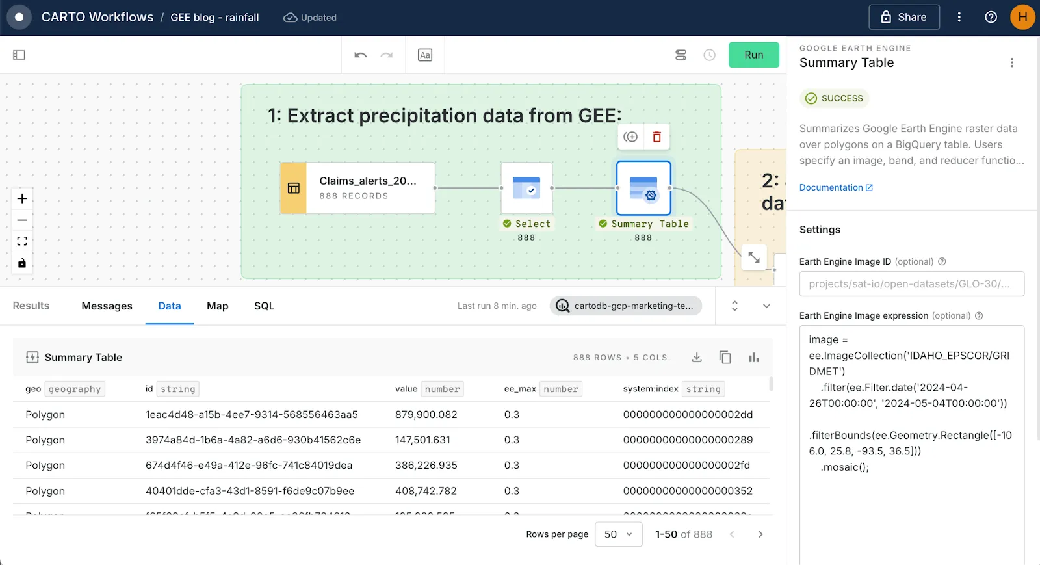Toggle the canvas lock icon
1040x565 pixels.
pyautogui.click(x=22, y=263)
